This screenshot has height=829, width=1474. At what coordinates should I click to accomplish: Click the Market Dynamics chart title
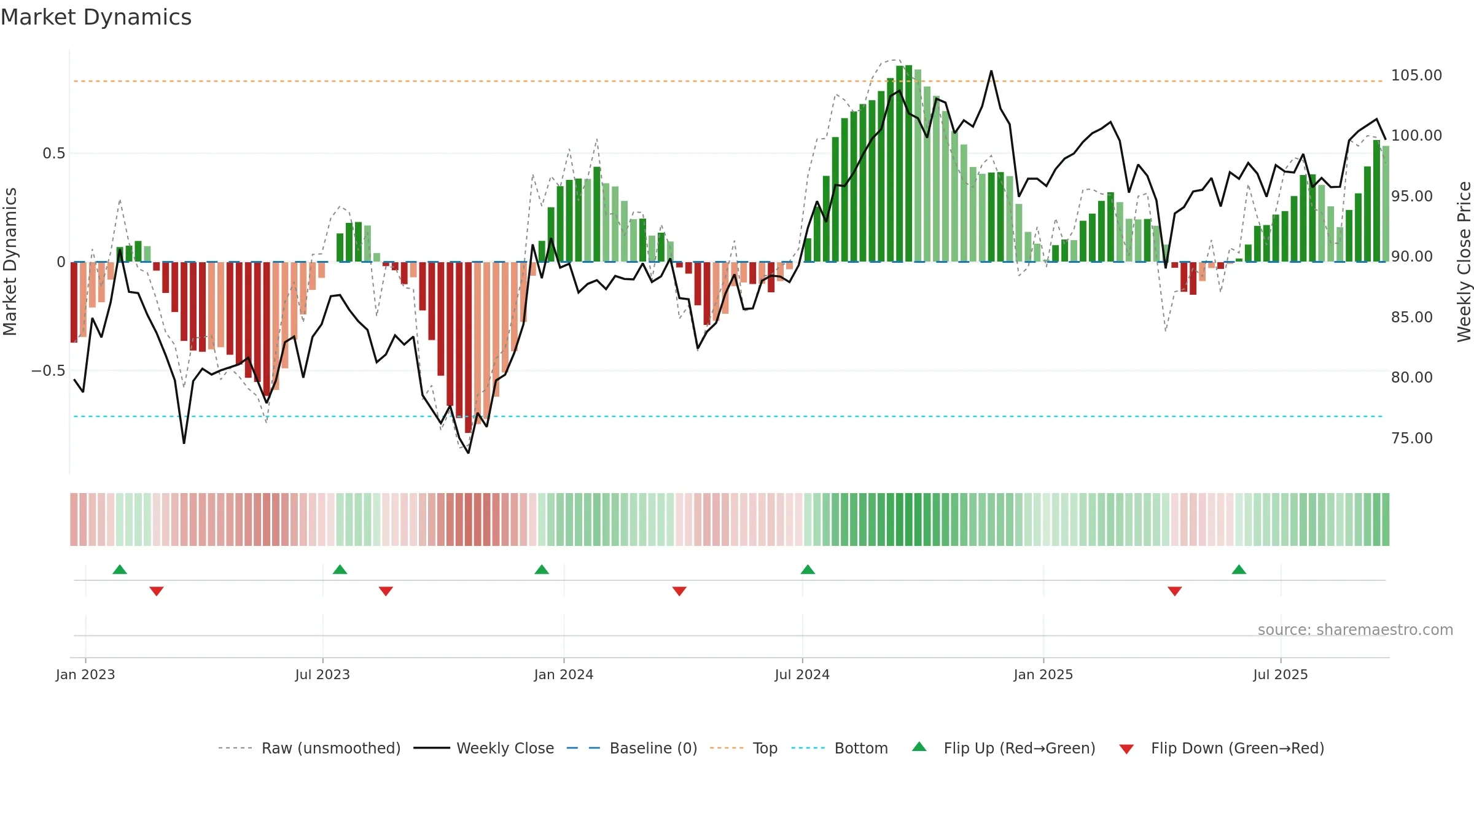point(96,17)
